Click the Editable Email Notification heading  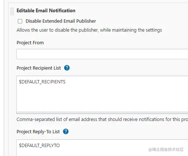[x=46, y=11]
